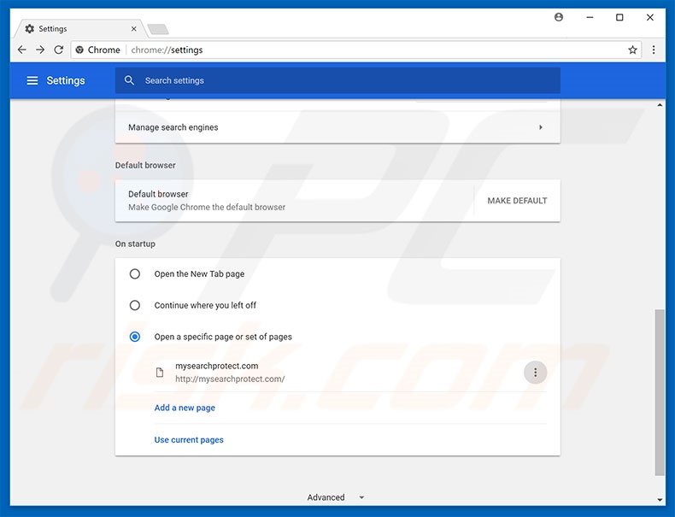Screen dimensions: 675x517
Task: Select Open a specific page or set of pages
Action: [x=135, y=337]
